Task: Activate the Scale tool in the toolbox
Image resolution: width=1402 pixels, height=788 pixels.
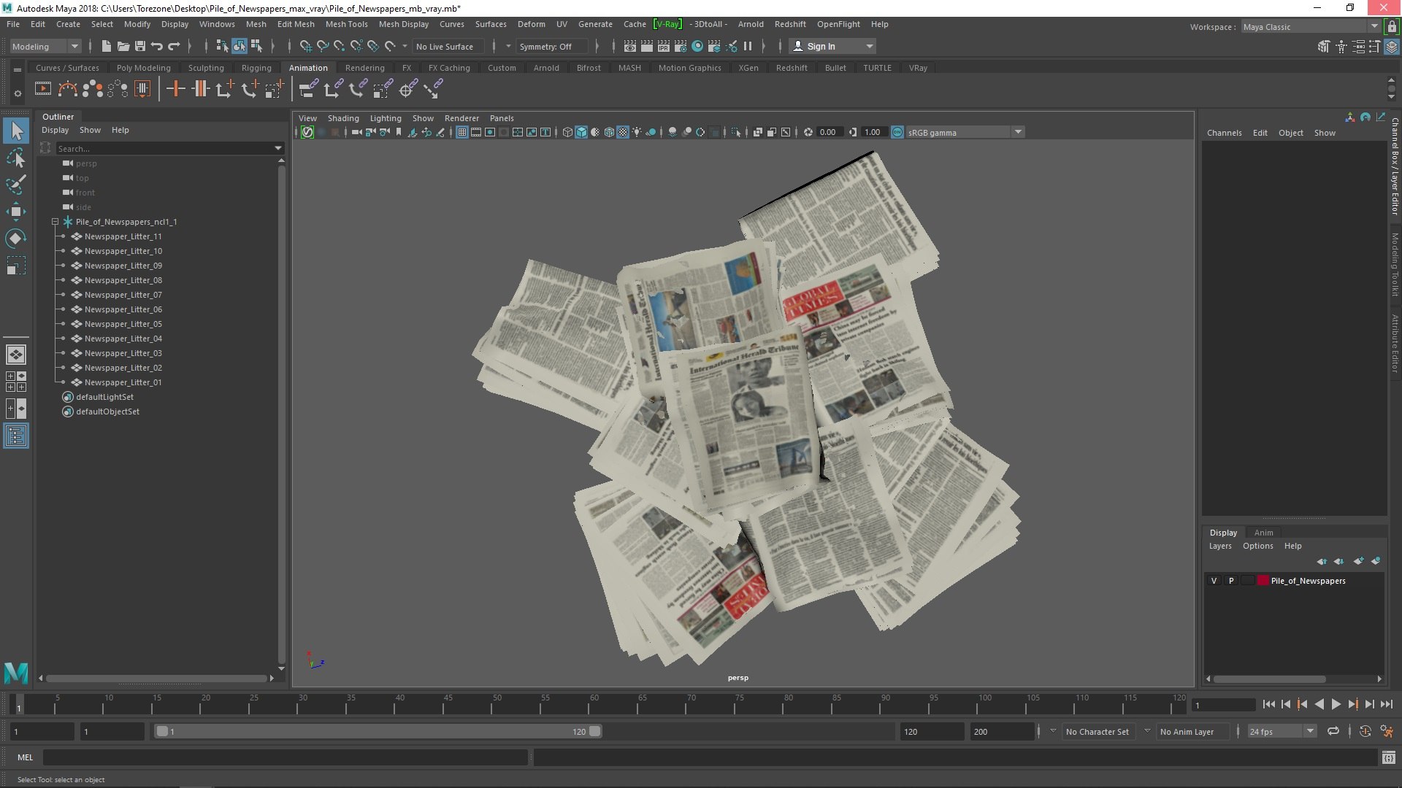Action: pos(16,266)
